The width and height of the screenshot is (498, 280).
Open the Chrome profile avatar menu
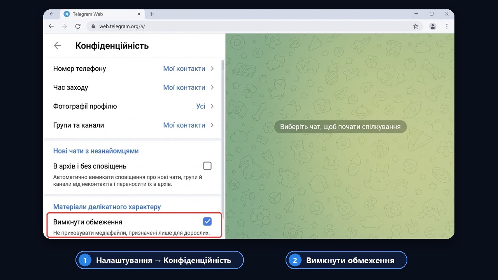(x=433, y=26)
